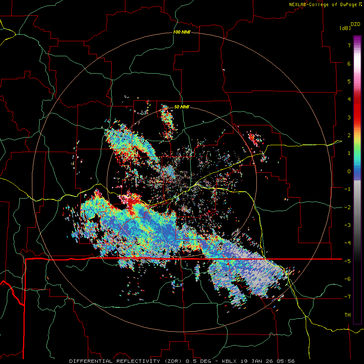Click the 3 value on color scale
The image size is (364, 364).
(x=349, y=117)
